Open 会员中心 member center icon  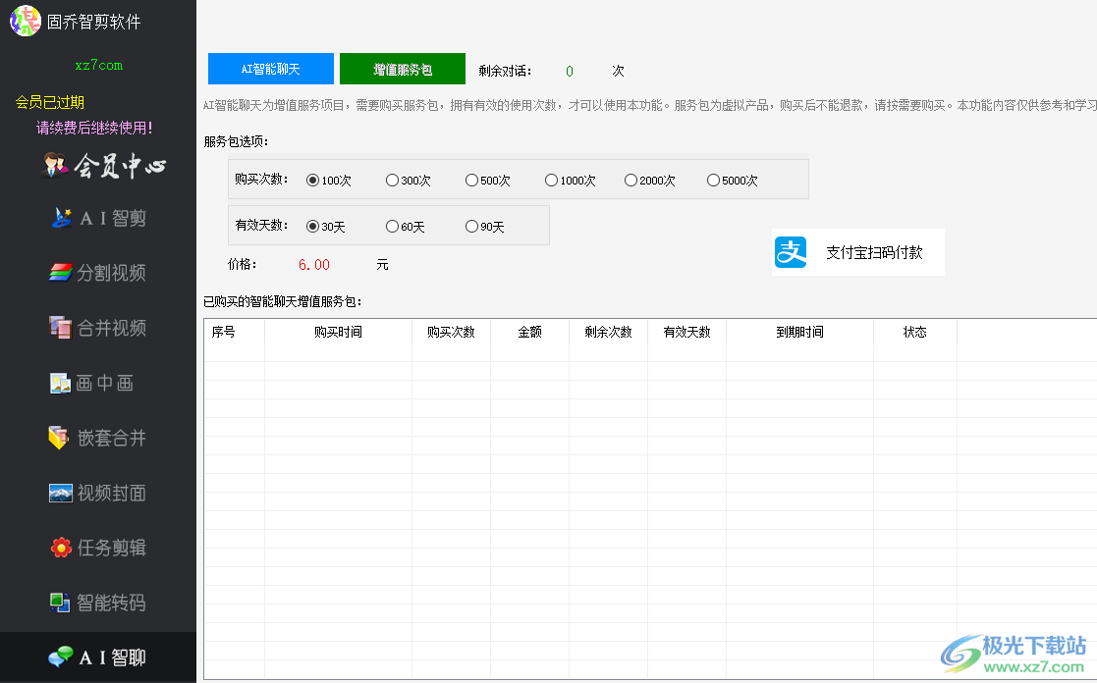[x=55, y=166]
